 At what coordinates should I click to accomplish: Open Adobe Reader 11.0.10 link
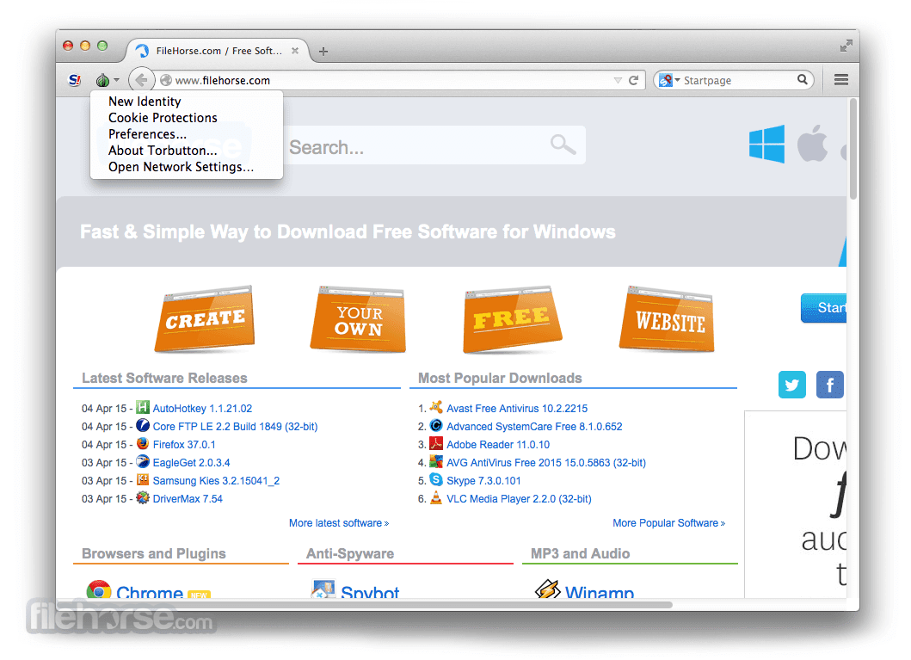[x=498, y=445]
